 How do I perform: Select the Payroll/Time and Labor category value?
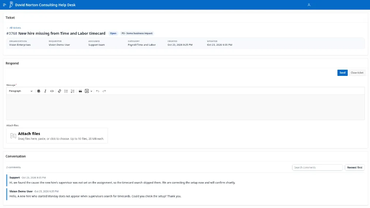tap(142, 45)
